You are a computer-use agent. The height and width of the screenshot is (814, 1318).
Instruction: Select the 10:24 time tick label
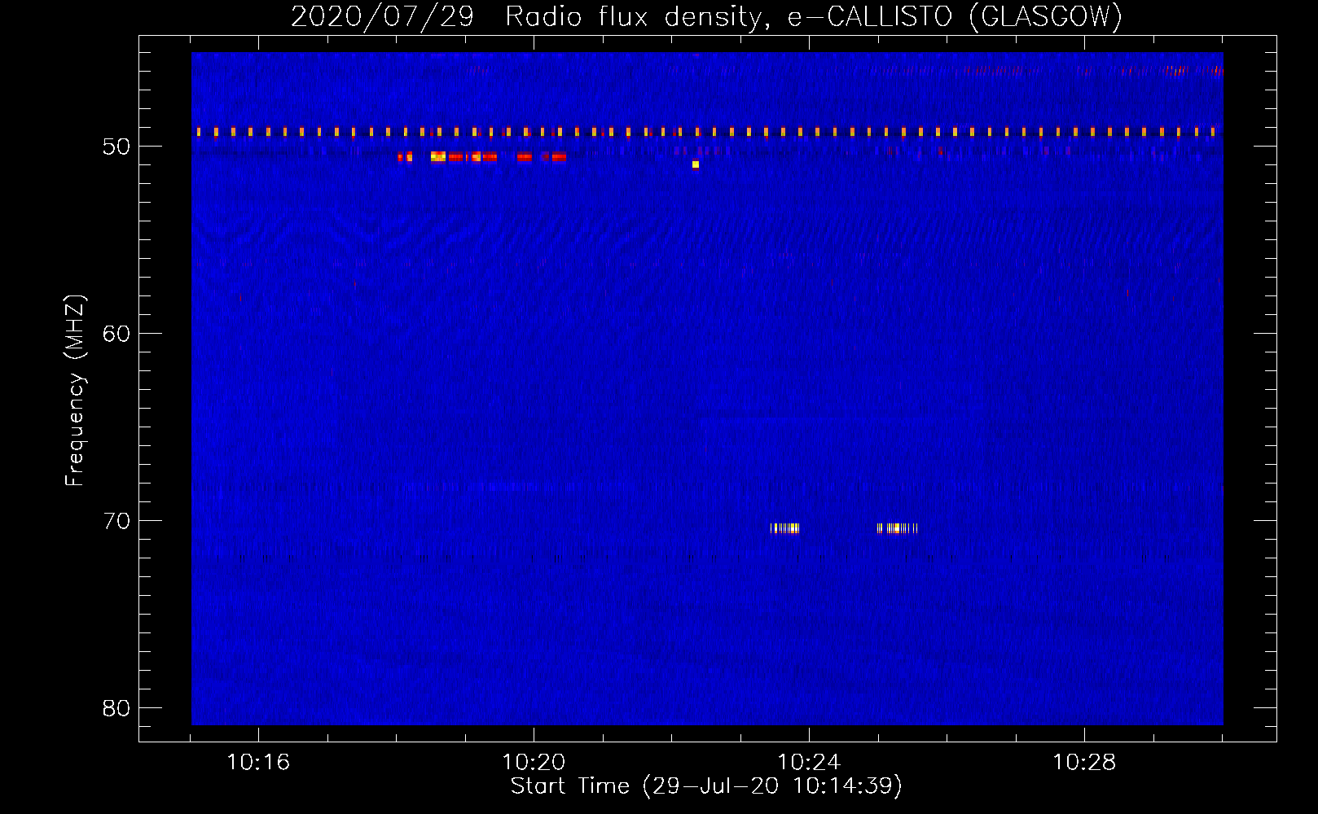tap(809, 762)
